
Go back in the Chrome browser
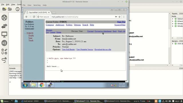pyautogui.click(x=27, y=17)
